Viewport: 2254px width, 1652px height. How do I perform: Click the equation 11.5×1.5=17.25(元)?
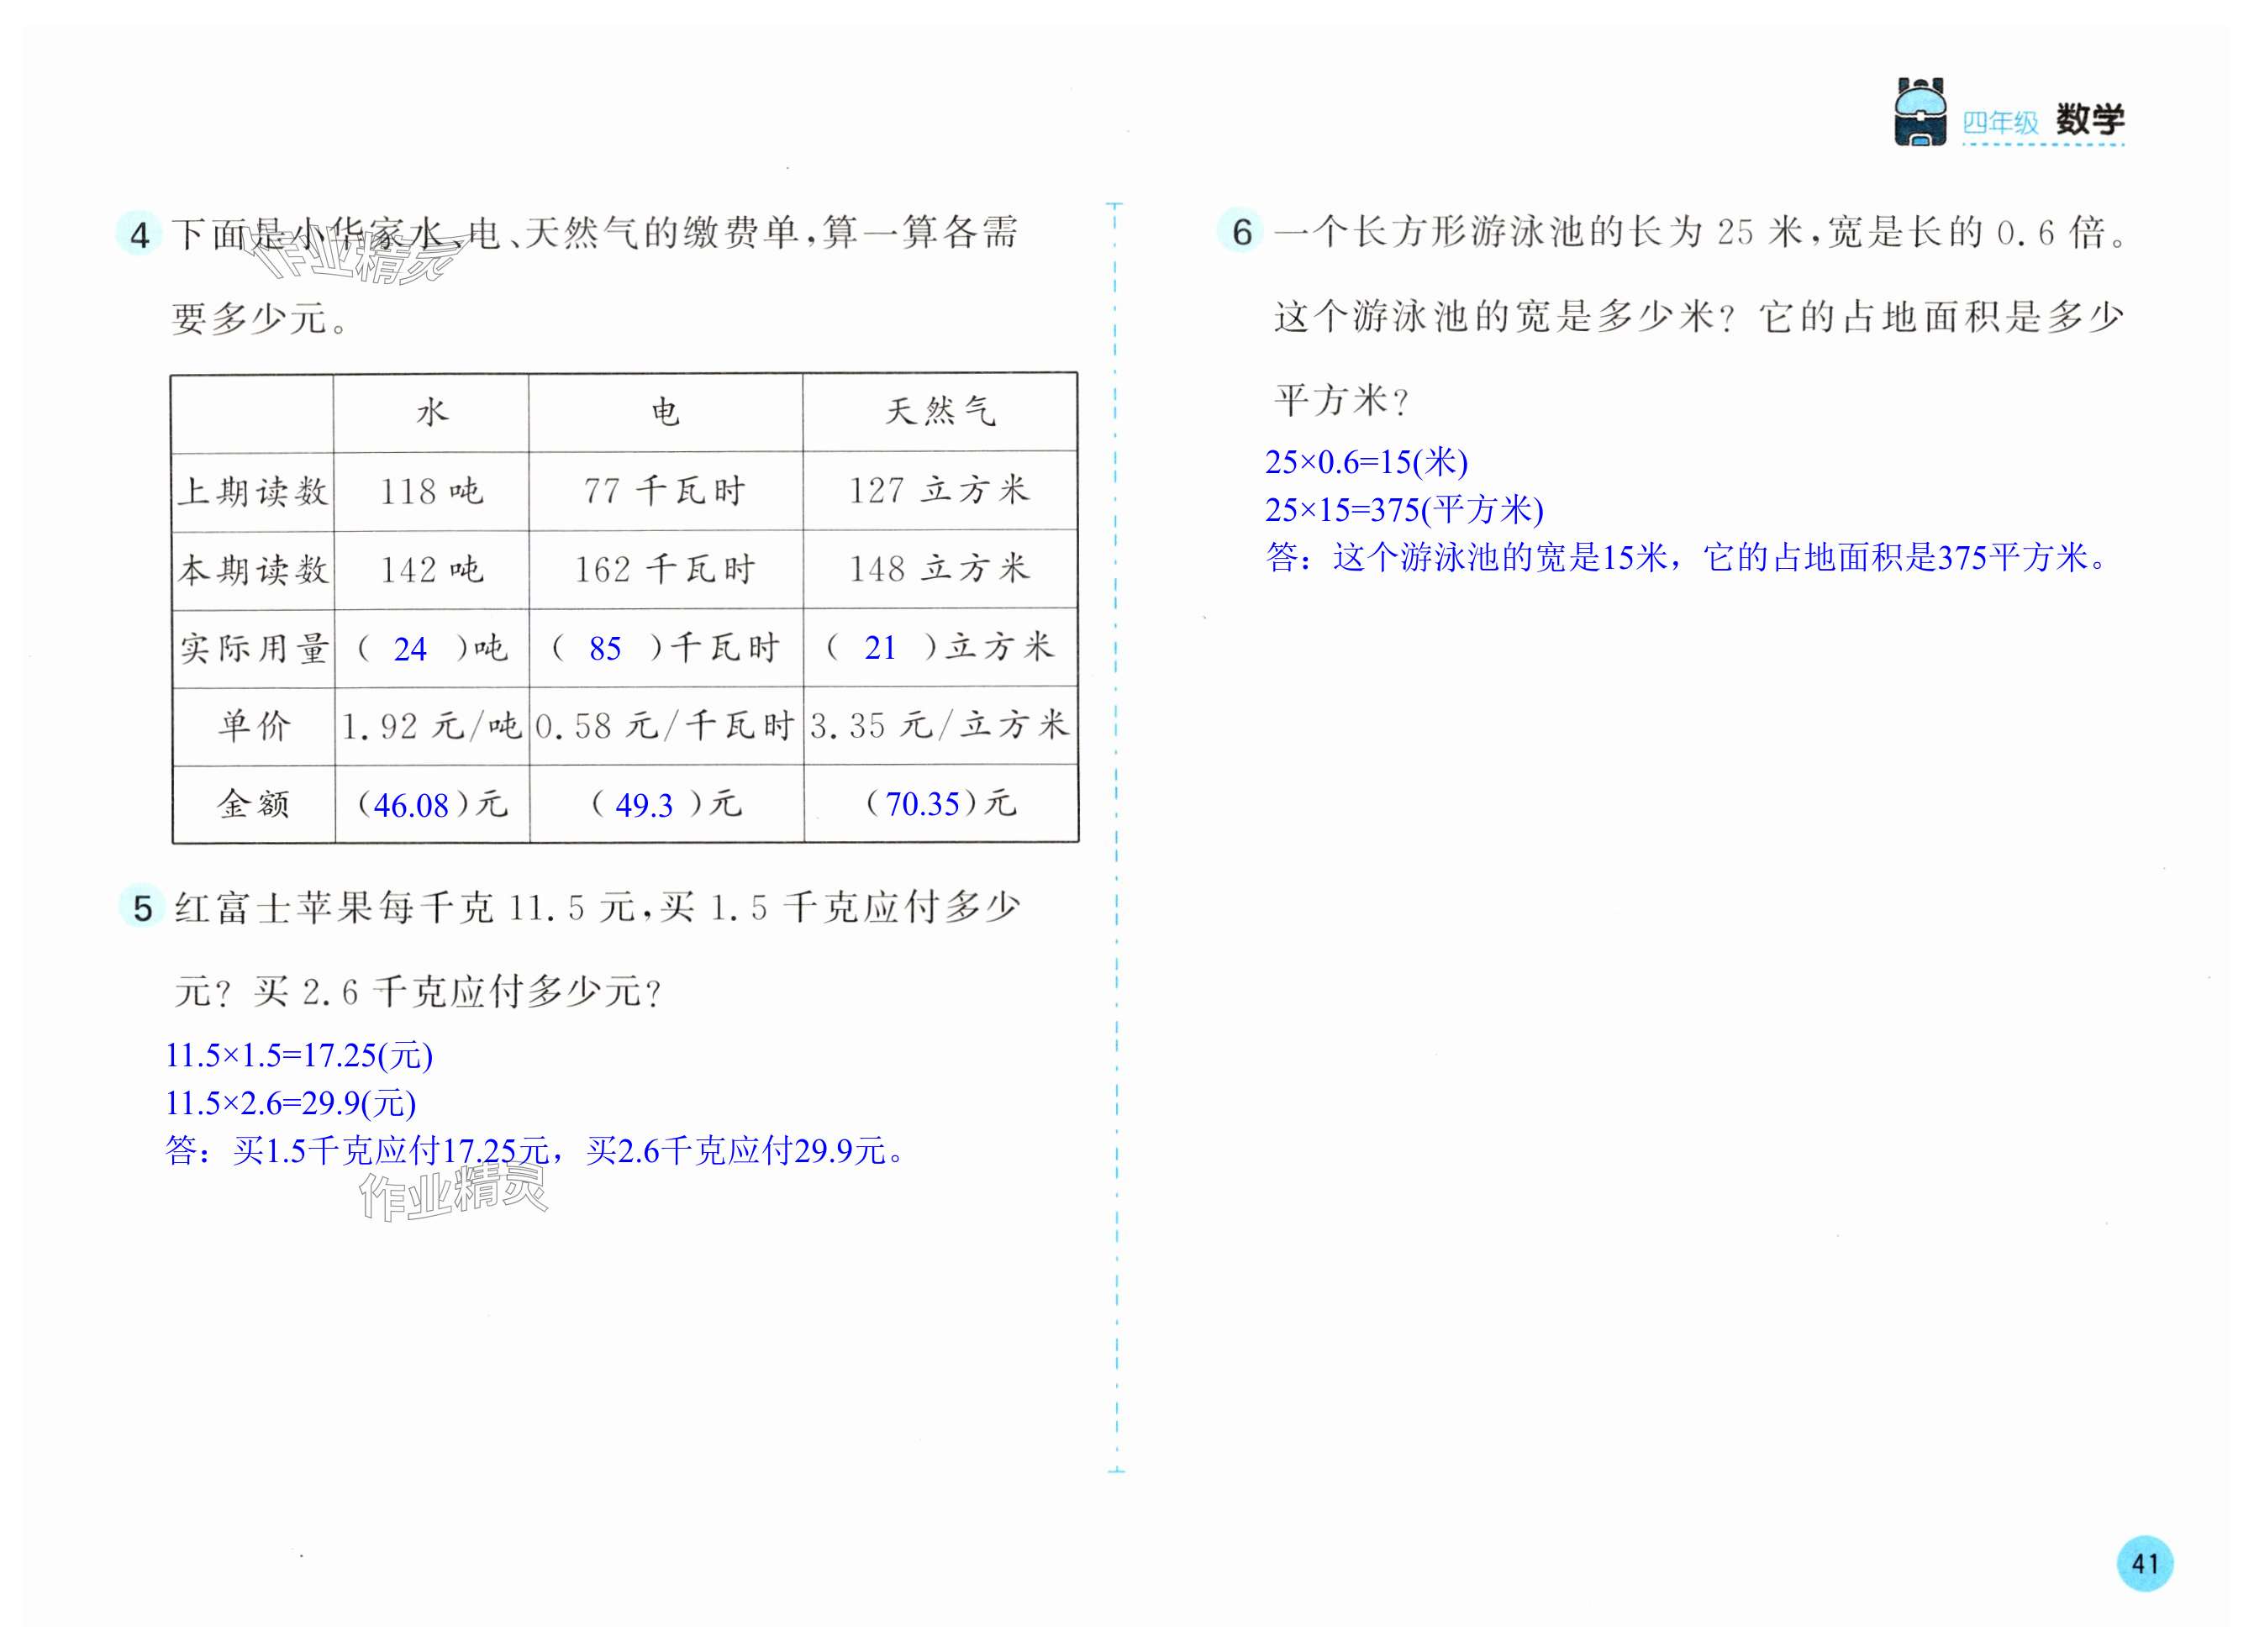pyautogui.click(x=299, y=1055)
